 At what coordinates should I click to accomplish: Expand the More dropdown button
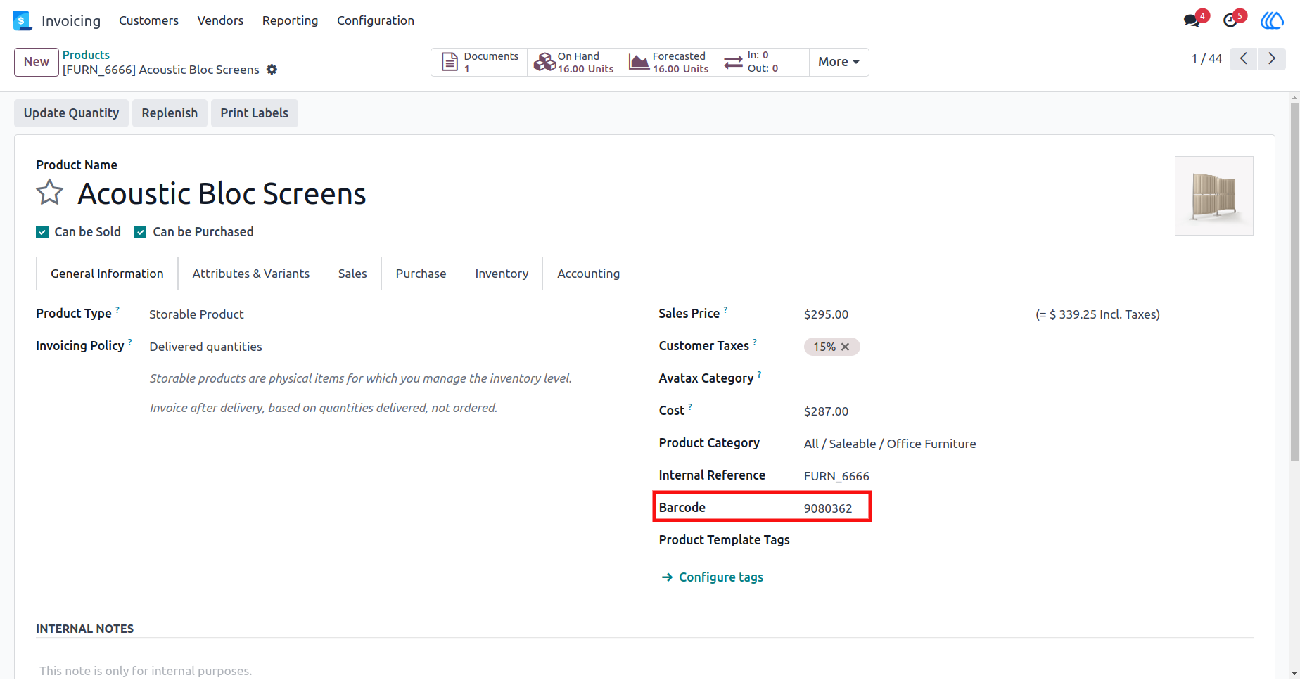pos(839,62)
